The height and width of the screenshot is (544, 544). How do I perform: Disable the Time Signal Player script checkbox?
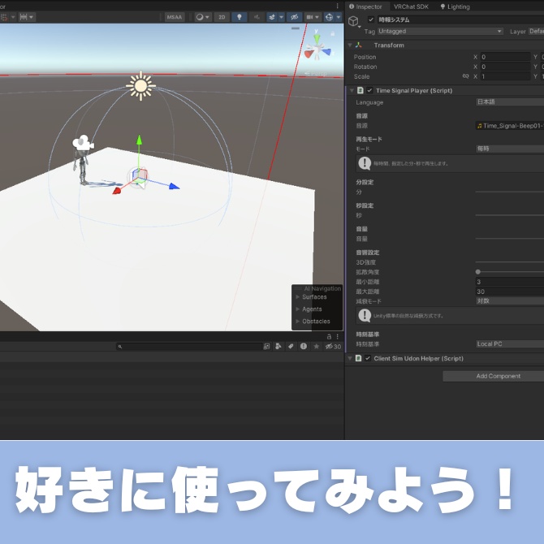click(369, 90)
